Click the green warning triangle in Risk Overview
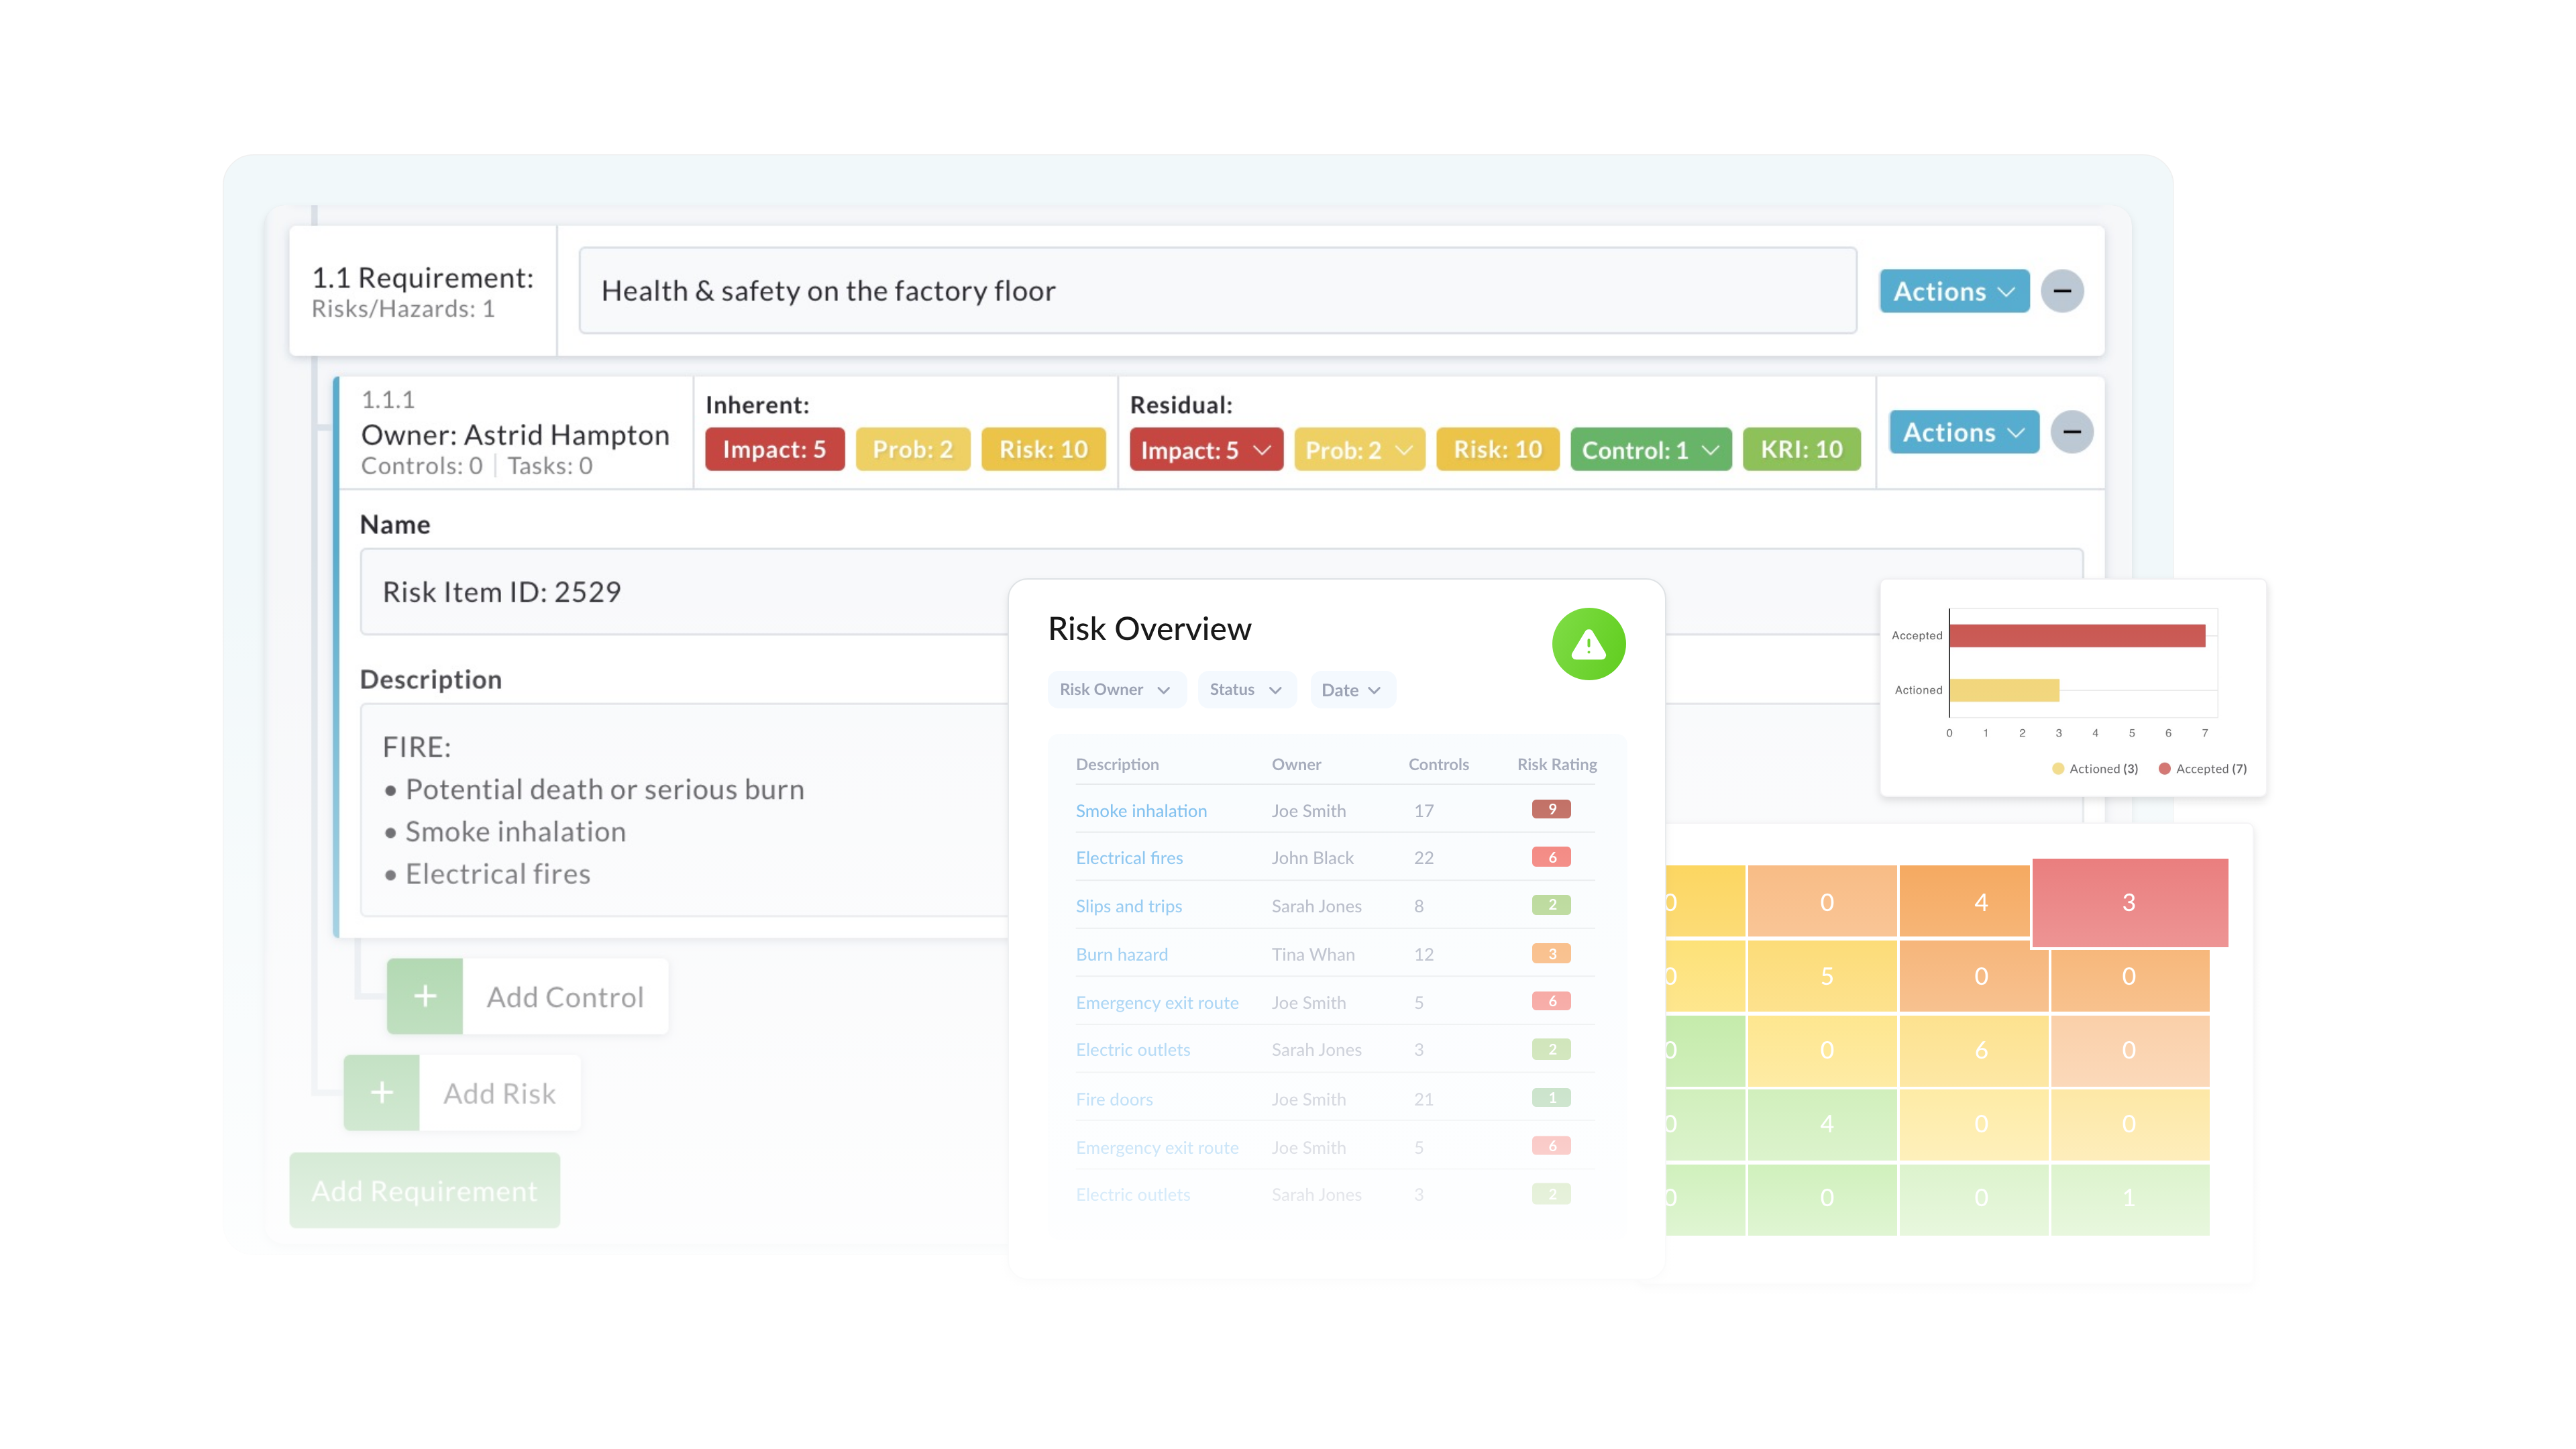The image size is (2576, 1449). 1588,644
